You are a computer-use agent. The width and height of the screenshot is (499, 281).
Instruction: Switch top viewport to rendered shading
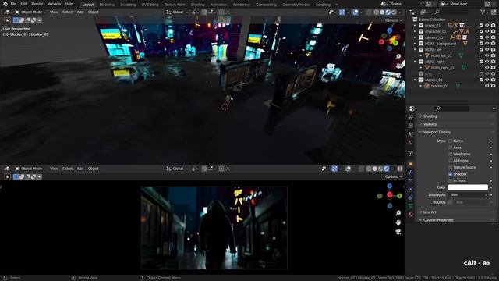394,12
